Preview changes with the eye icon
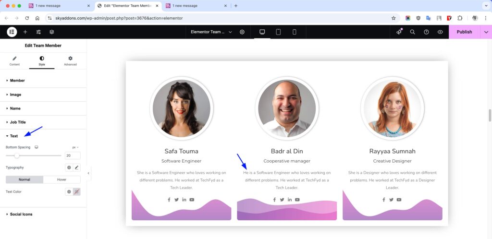The width and height of the screenshot is (492, 239). click(x=440, y=32)
